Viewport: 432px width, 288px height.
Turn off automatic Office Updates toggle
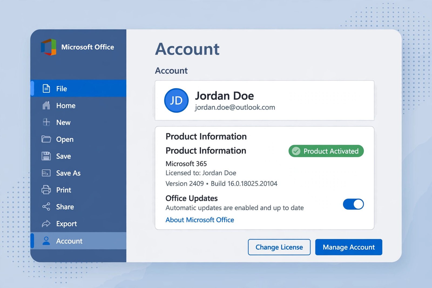[x=353, y=204]
